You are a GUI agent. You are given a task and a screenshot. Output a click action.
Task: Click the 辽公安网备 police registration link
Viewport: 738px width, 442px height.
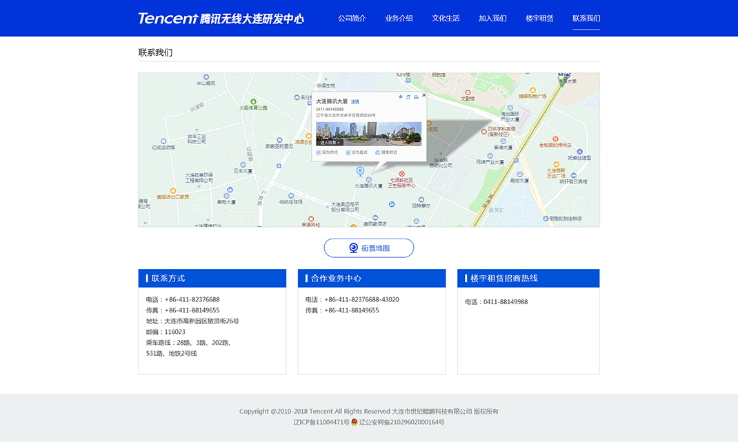[x=401, y=422]
